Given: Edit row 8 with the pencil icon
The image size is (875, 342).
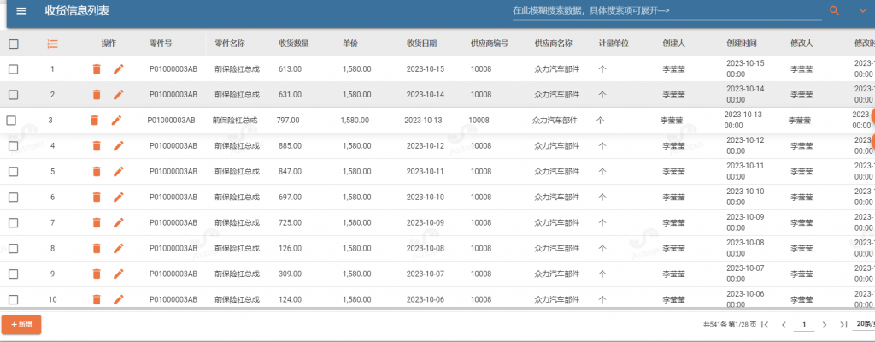Looking at the screenshot, I should pyautogui.click(x=118, y=248).
